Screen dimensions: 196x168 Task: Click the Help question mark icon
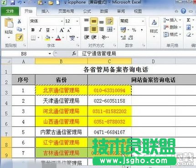click(183, 11)
